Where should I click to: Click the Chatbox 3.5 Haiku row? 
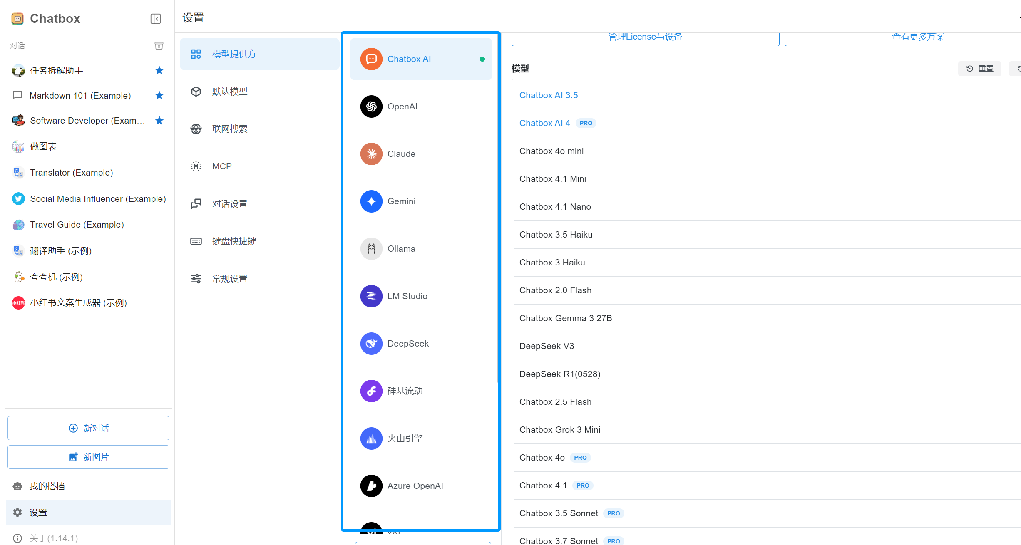pos(768,235)
